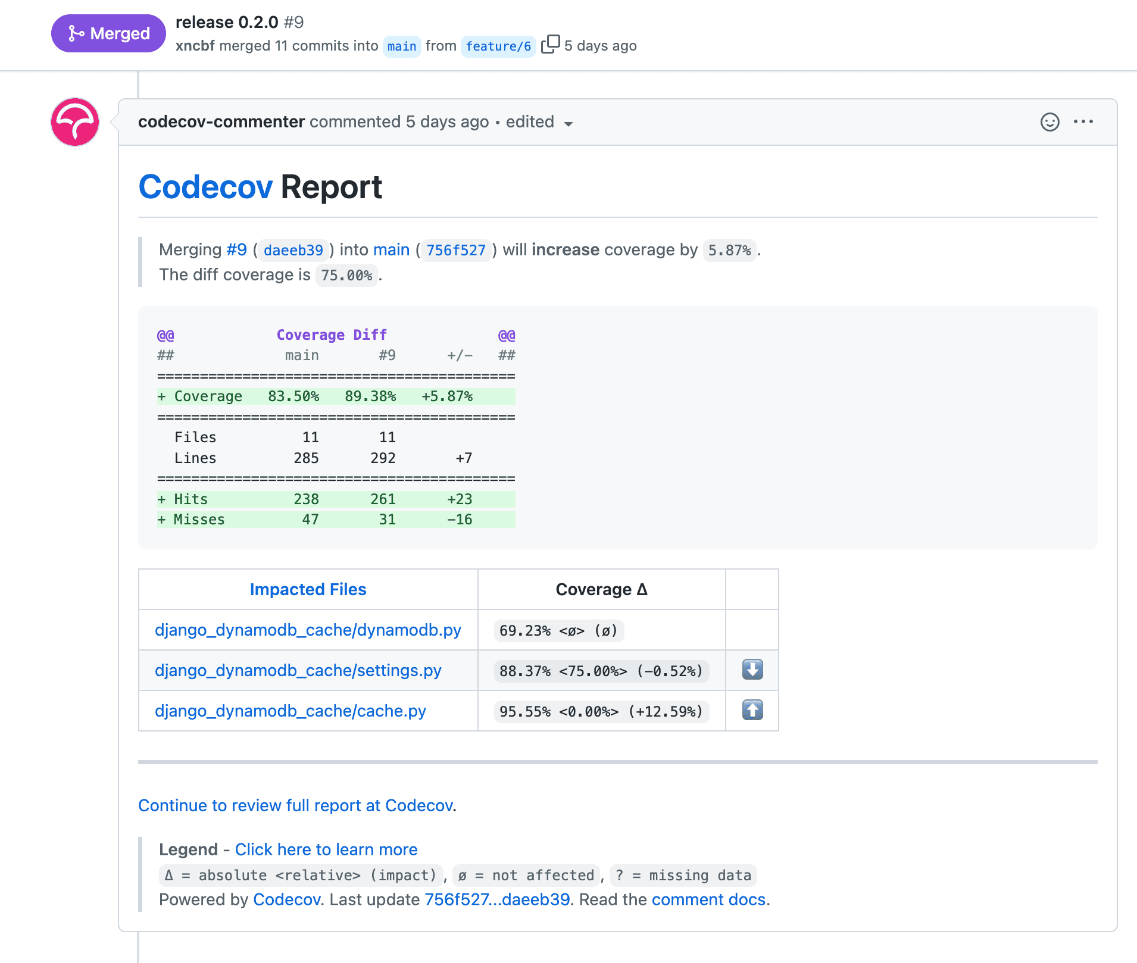Open the comment options kebab menu
The width and height of the screenshot is (1137, 963).
click(x=1085, y=122)
